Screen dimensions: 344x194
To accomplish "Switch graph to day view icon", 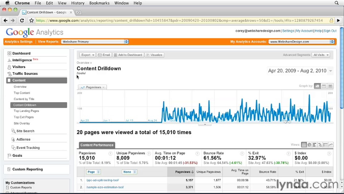I will (317, 86).
